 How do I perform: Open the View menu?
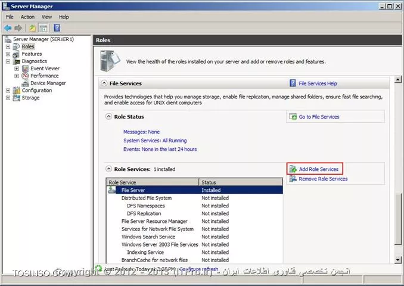pyautogui.click(x=46, y=17)
